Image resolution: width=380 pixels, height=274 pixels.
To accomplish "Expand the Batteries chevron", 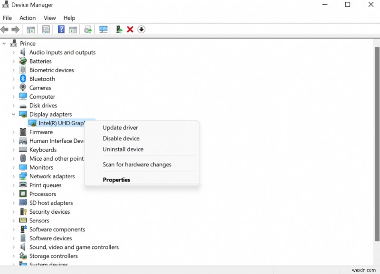I will click(x=14, y=61).
